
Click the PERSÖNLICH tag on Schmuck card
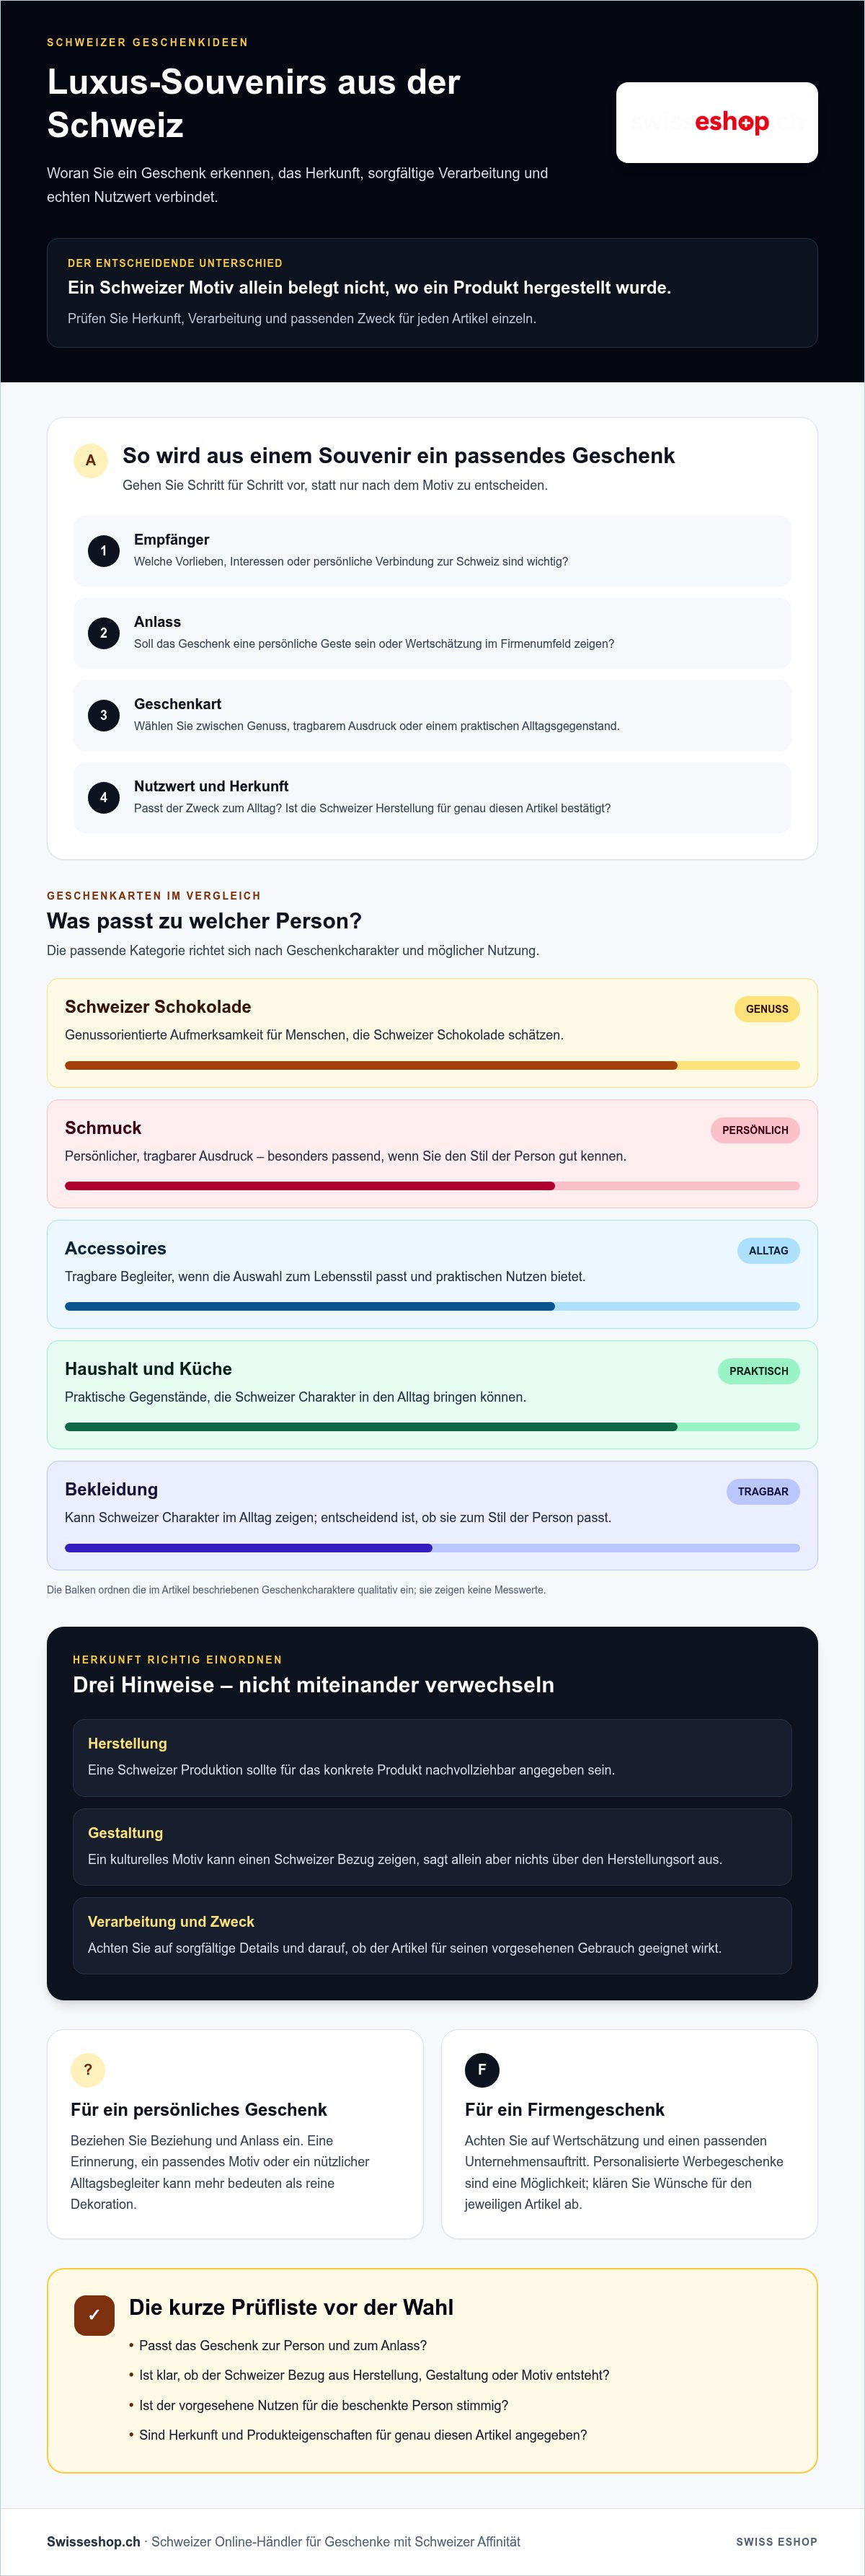(755, 1130)
